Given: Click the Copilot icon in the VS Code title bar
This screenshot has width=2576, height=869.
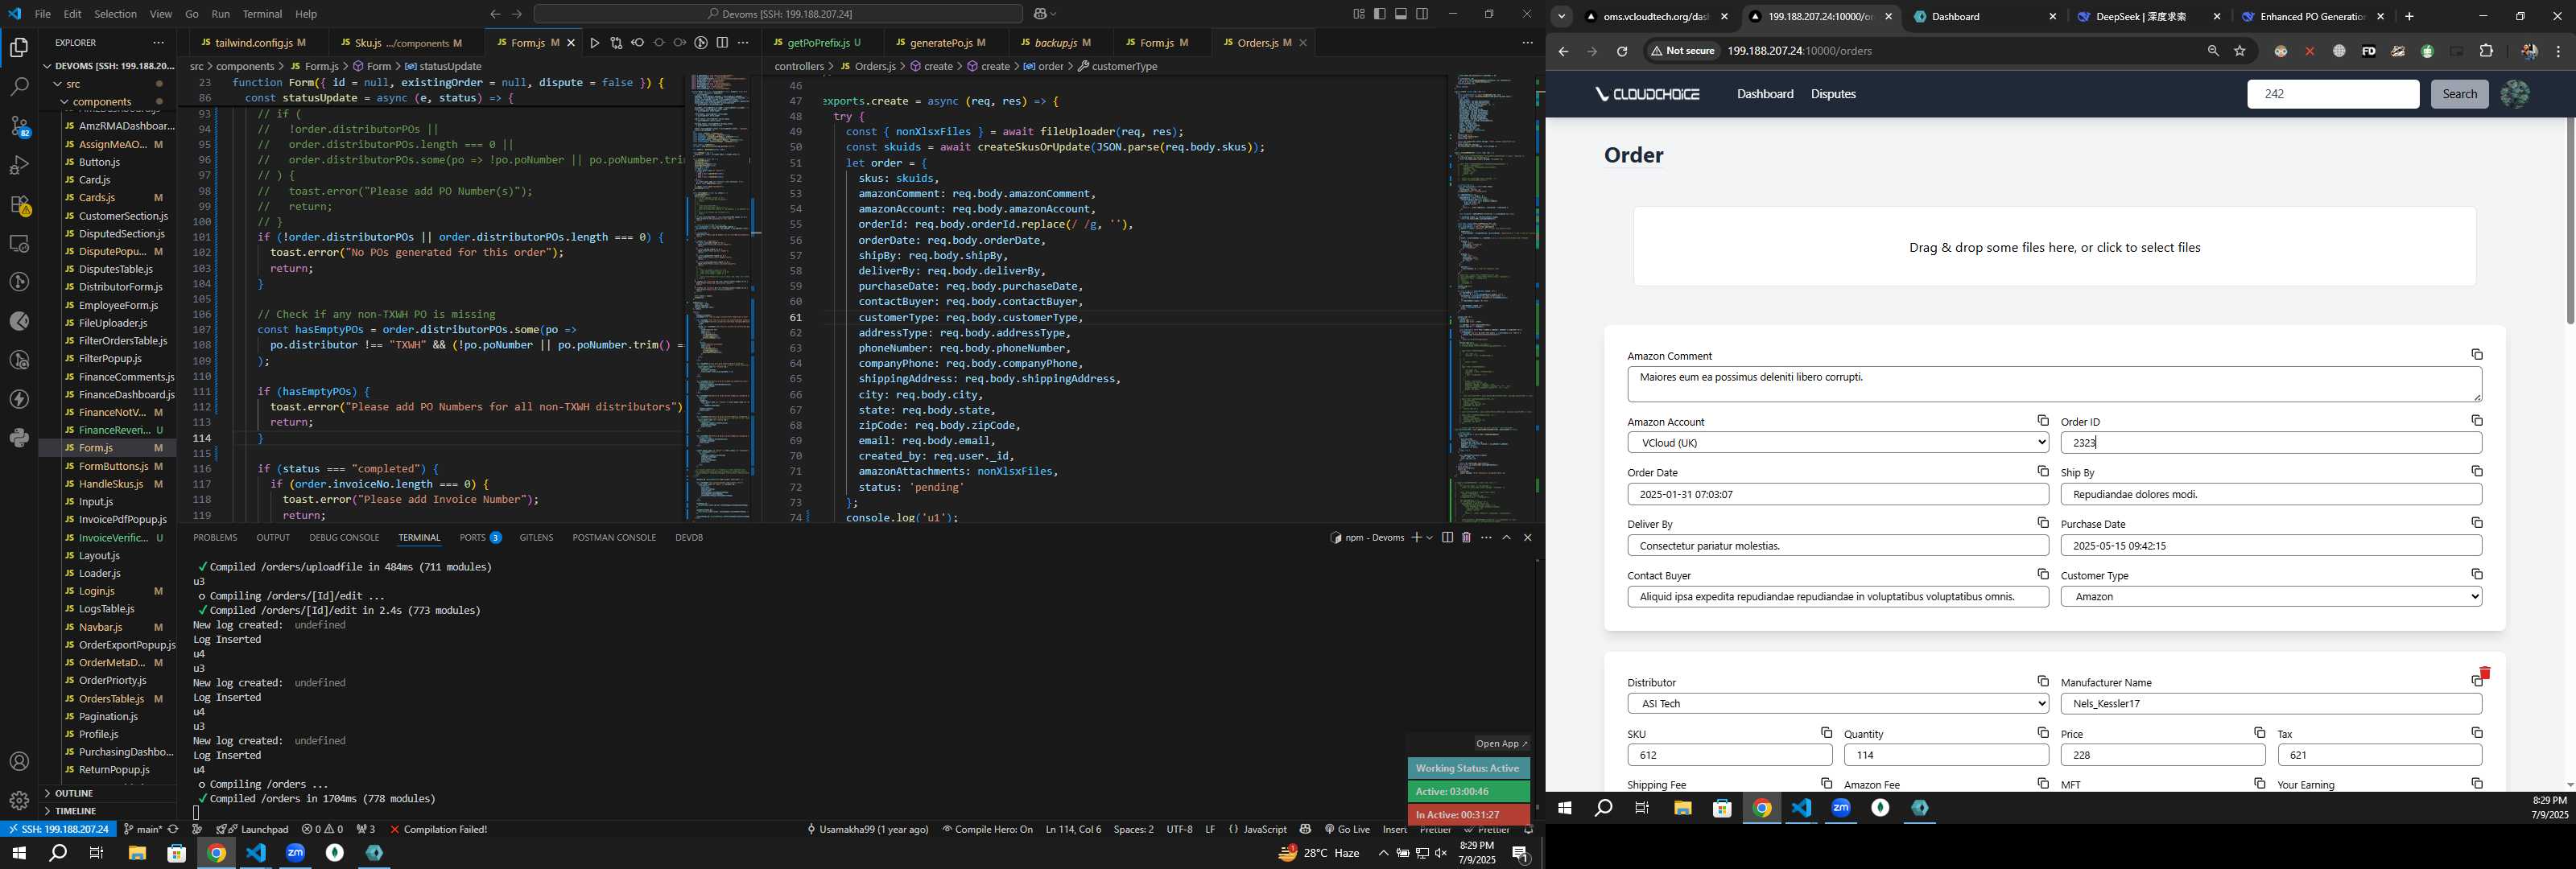Looking at the screenshot, I should coord(1040,14).
